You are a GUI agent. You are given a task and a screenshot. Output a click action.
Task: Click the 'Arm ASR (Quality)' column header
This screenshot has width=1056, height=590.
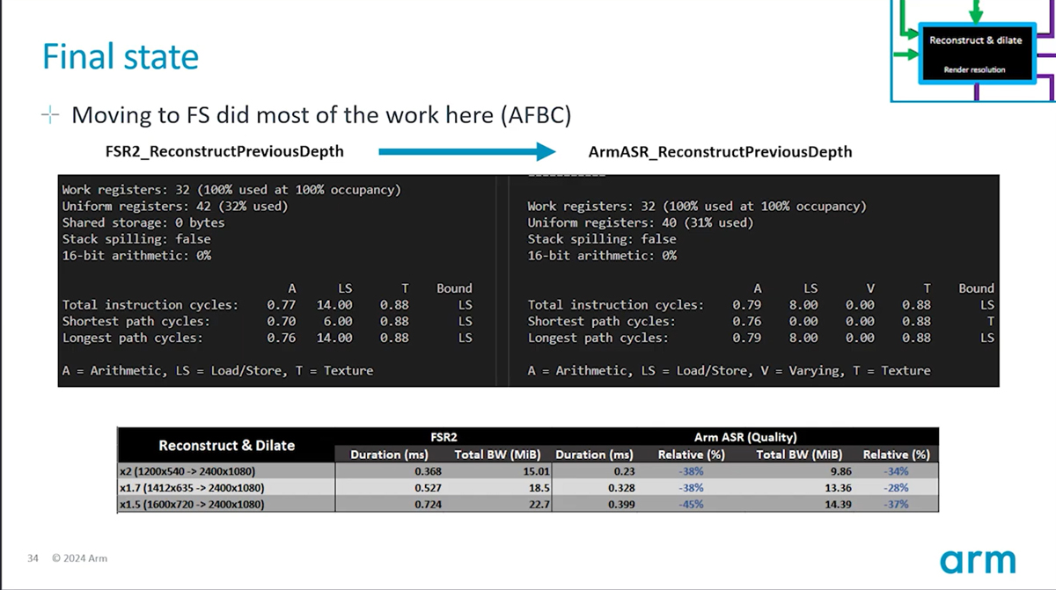(745, 436)
